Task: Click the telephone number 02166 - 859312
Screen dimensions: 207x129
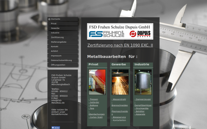Action: click(59, 92)
